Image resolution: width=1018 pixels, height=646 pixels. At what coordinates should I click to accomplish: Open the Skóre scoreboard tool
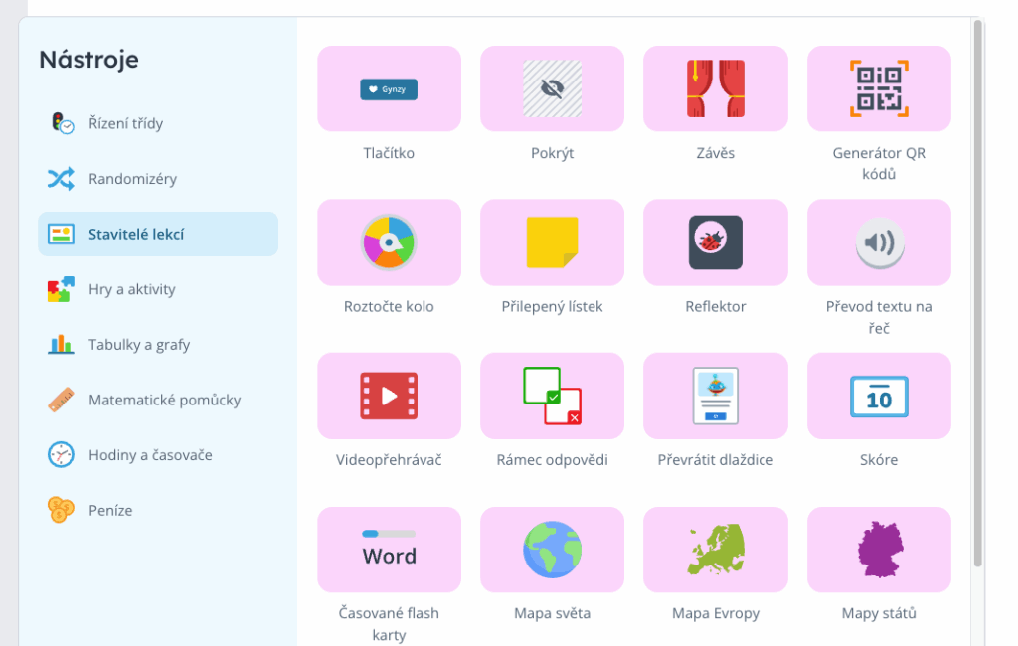[x=878, y=396]
